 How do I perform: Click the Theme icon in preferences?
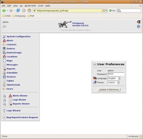point(95,83)
